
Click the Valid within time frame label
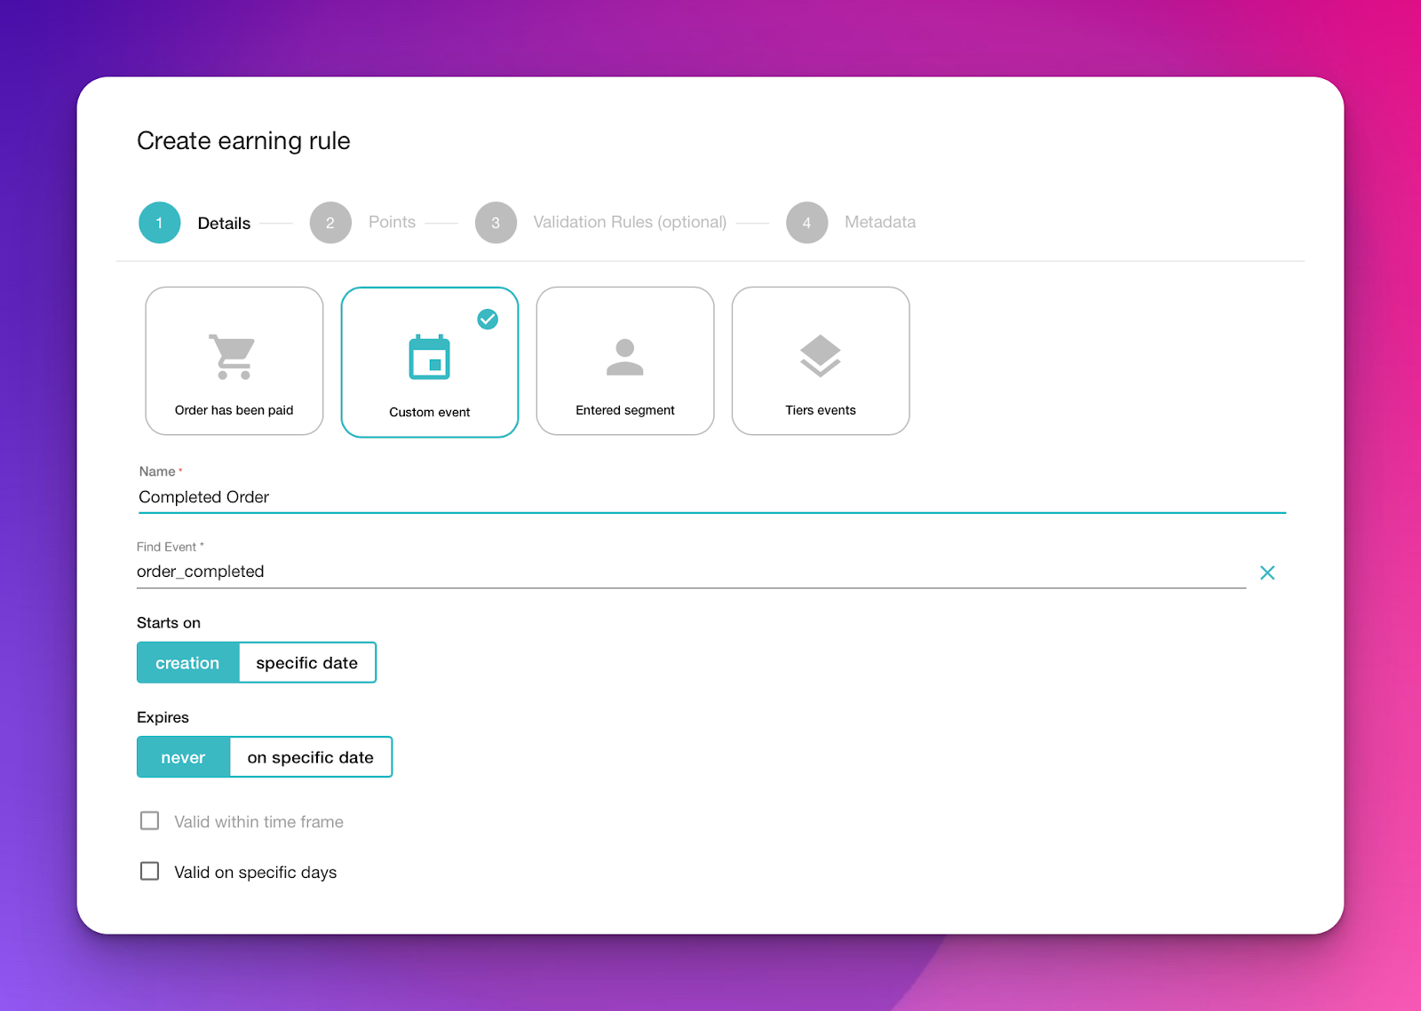click(x=258, y=822)
